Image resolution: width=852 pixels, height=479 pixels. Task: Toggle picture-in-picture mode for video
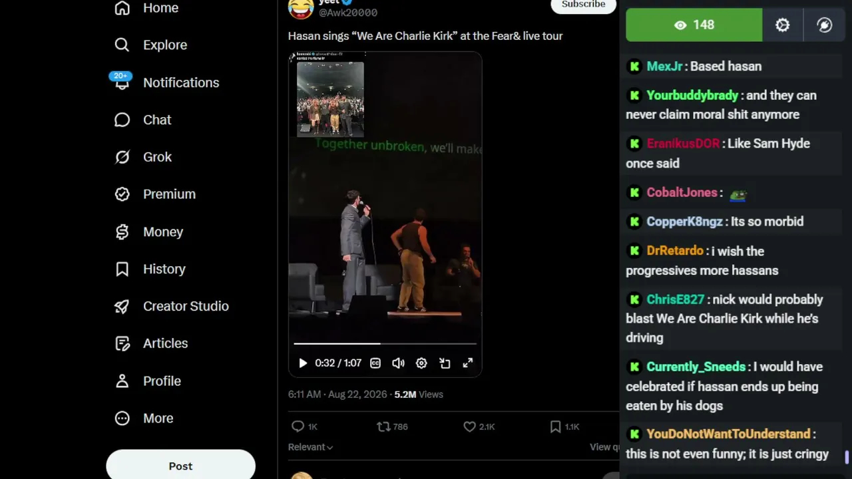click(445, 363)
